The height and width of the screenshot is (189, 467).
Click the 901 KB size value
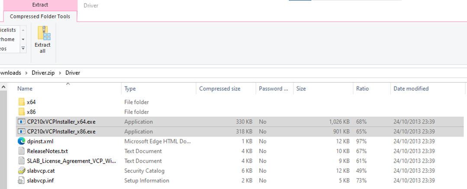(x=341, y=131)
